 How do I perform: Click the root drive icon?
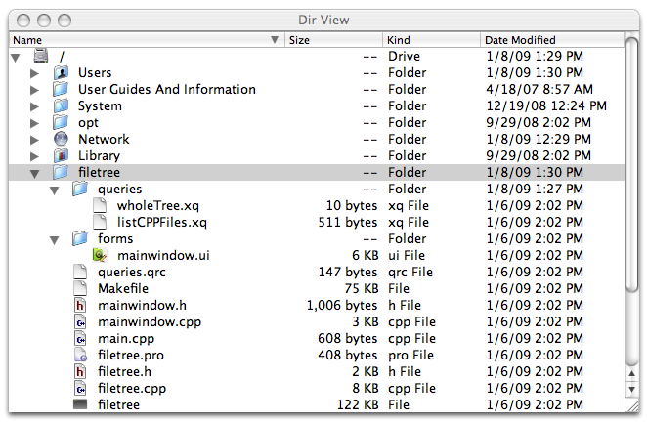[41, 57]
